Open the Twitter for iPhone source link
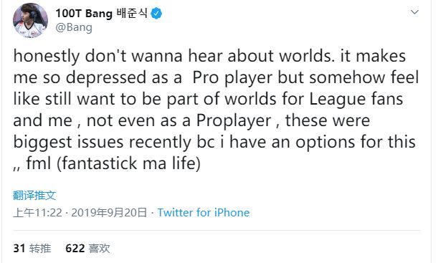Screen dimensions: 438x263 [204, 213]
